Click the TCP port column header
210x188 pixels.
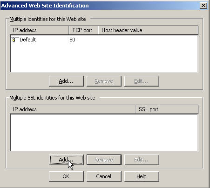83,30
